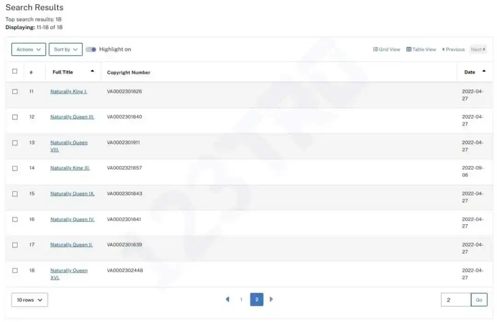Screen dimensions: 497x322
Task: Mark the checkbox for row 15
Action: [x=15, y=194]
